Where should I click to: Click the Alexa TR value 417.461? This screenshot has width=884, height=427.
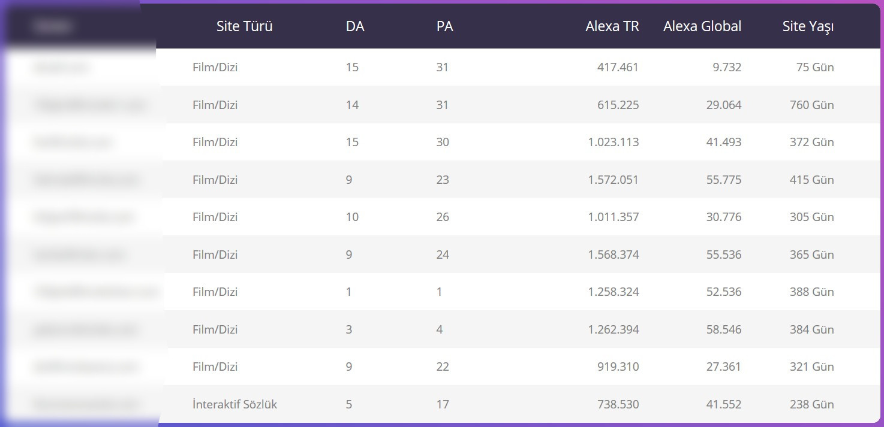pos(618,67)
